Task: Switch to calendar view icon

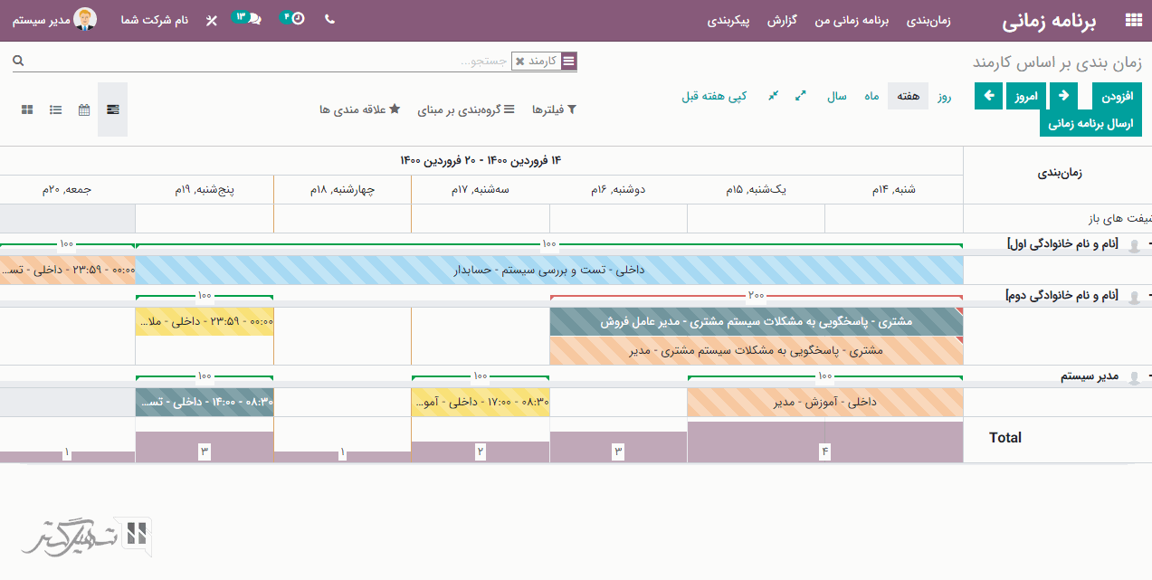Action: (x=84, y=109)
